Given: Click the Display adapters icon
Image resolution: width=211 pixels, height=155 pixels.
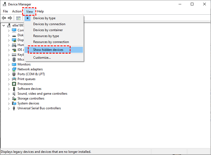Looking at the screenshot, I should point(14,40).
